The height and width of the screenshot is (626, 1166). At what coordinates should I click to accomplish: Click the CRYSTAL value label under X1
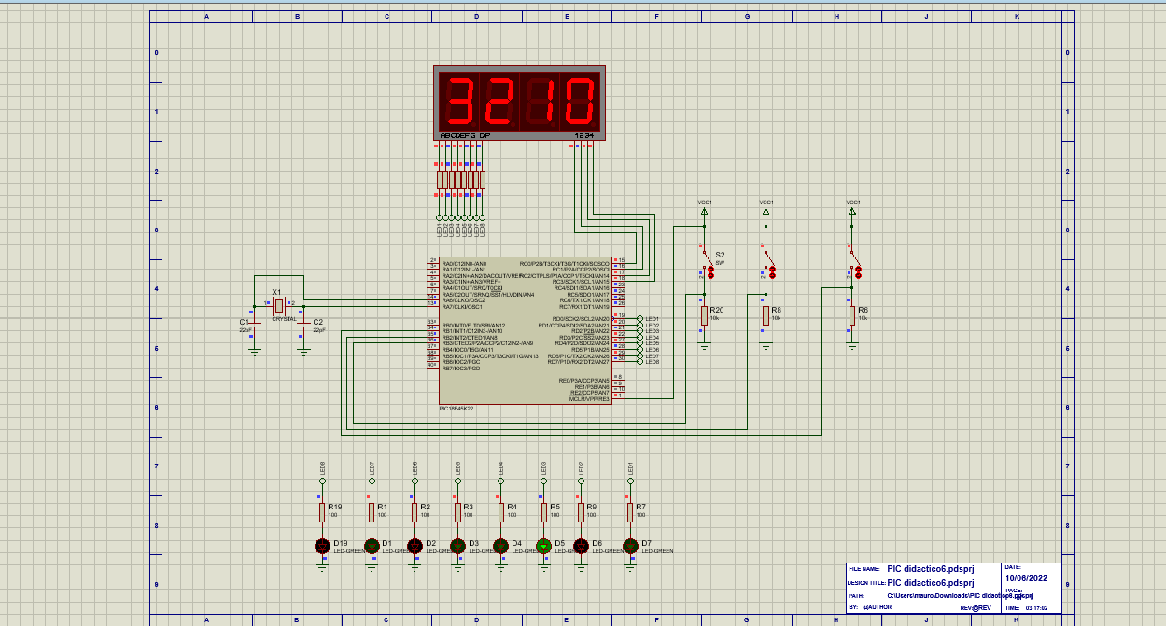coord(285,319)
